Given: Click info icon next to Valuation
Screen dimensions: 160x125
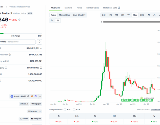Looking at the screenshot, I should (x=10, y=55).
